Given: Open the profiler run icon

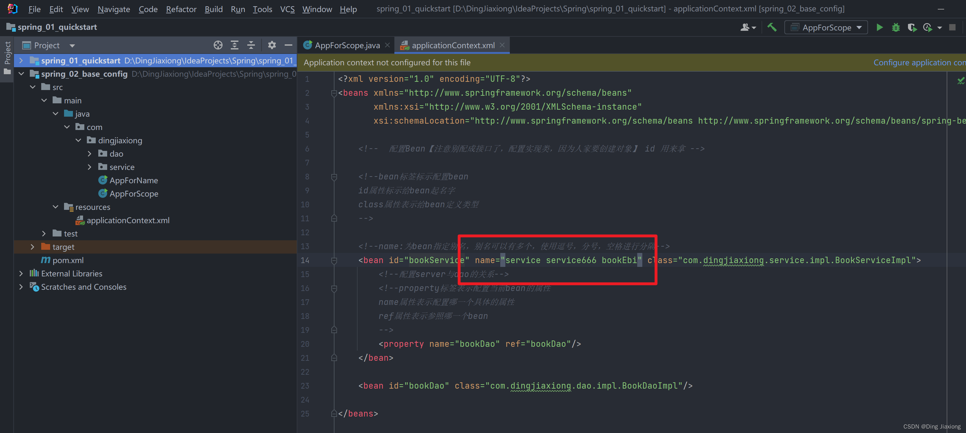Looking at the screenshot, I should point(928,27).
